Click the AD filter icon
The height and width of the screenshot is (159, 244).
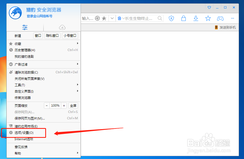[x=11, y=64]
